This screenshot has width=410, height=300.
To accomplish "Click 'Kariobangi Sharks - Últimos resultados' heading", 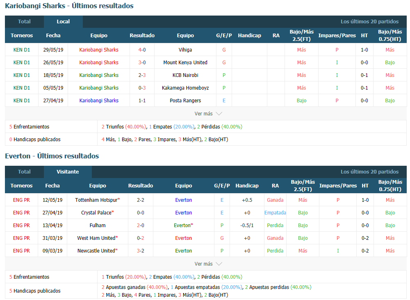I will (x=69, y=6).
